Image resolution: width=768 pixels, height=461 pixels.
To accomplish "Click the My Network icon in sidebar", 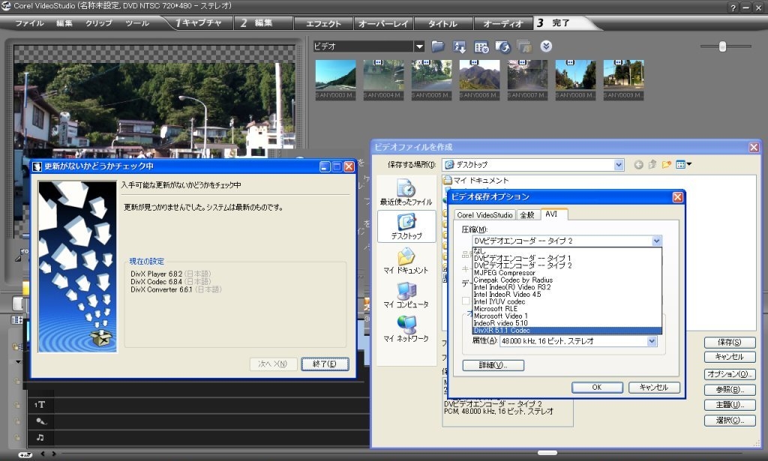I will [x=406, y=329].
